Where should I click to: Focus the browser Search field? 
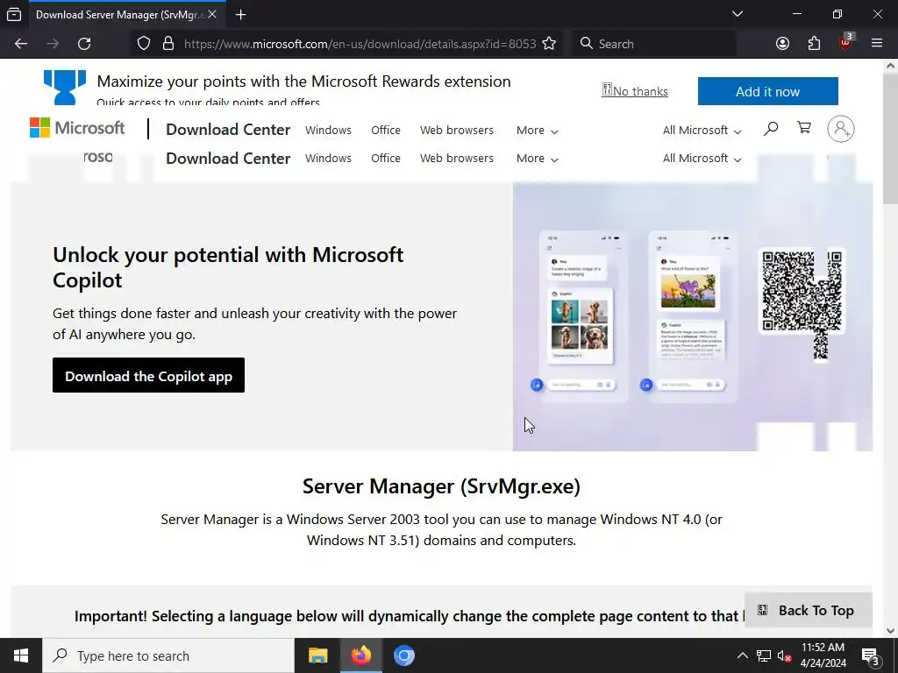[x=654, y=44]
